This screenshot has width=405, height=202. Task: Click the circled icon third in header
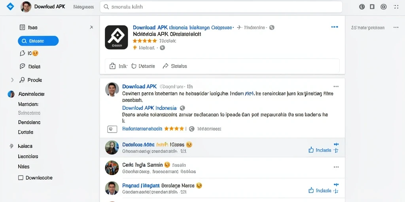tap(384, 7)
